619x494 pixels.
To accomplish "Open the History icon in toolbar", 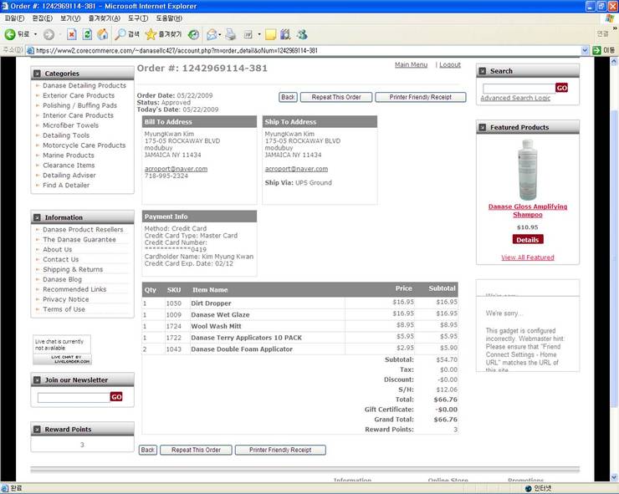I will click(193, 35).
